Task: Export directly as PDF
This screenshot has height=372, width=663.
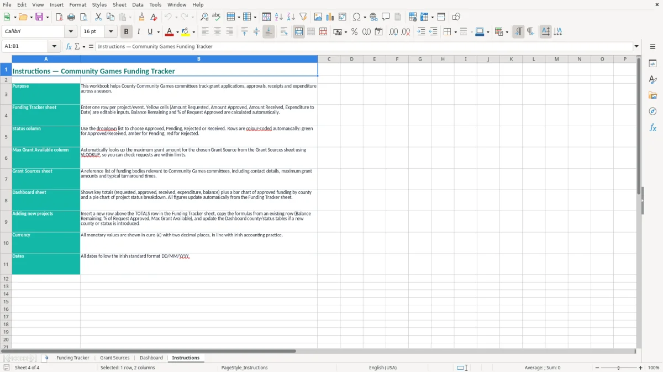Action: pyautogui.click(x=59, y=17)
